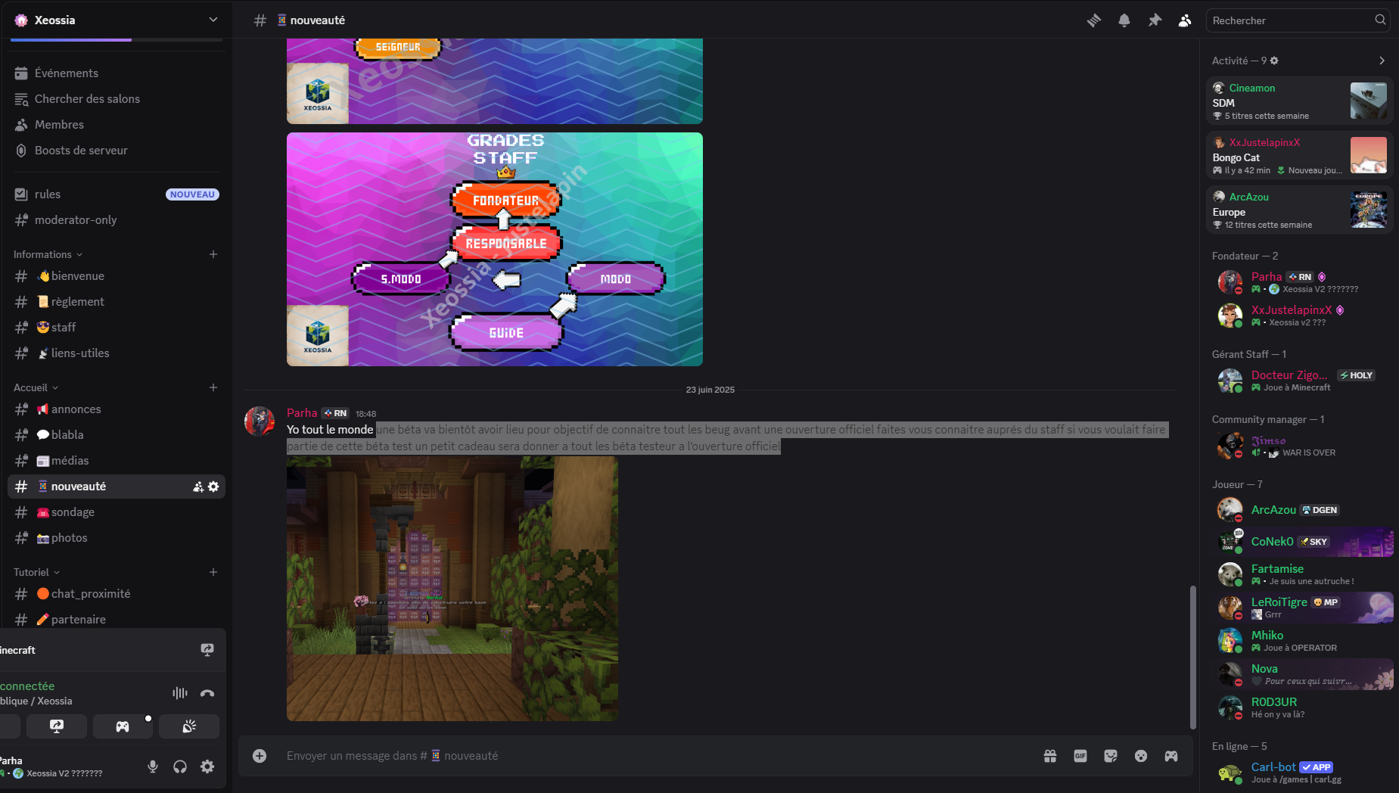Open Événements in the sidebar

click(117, 73)
